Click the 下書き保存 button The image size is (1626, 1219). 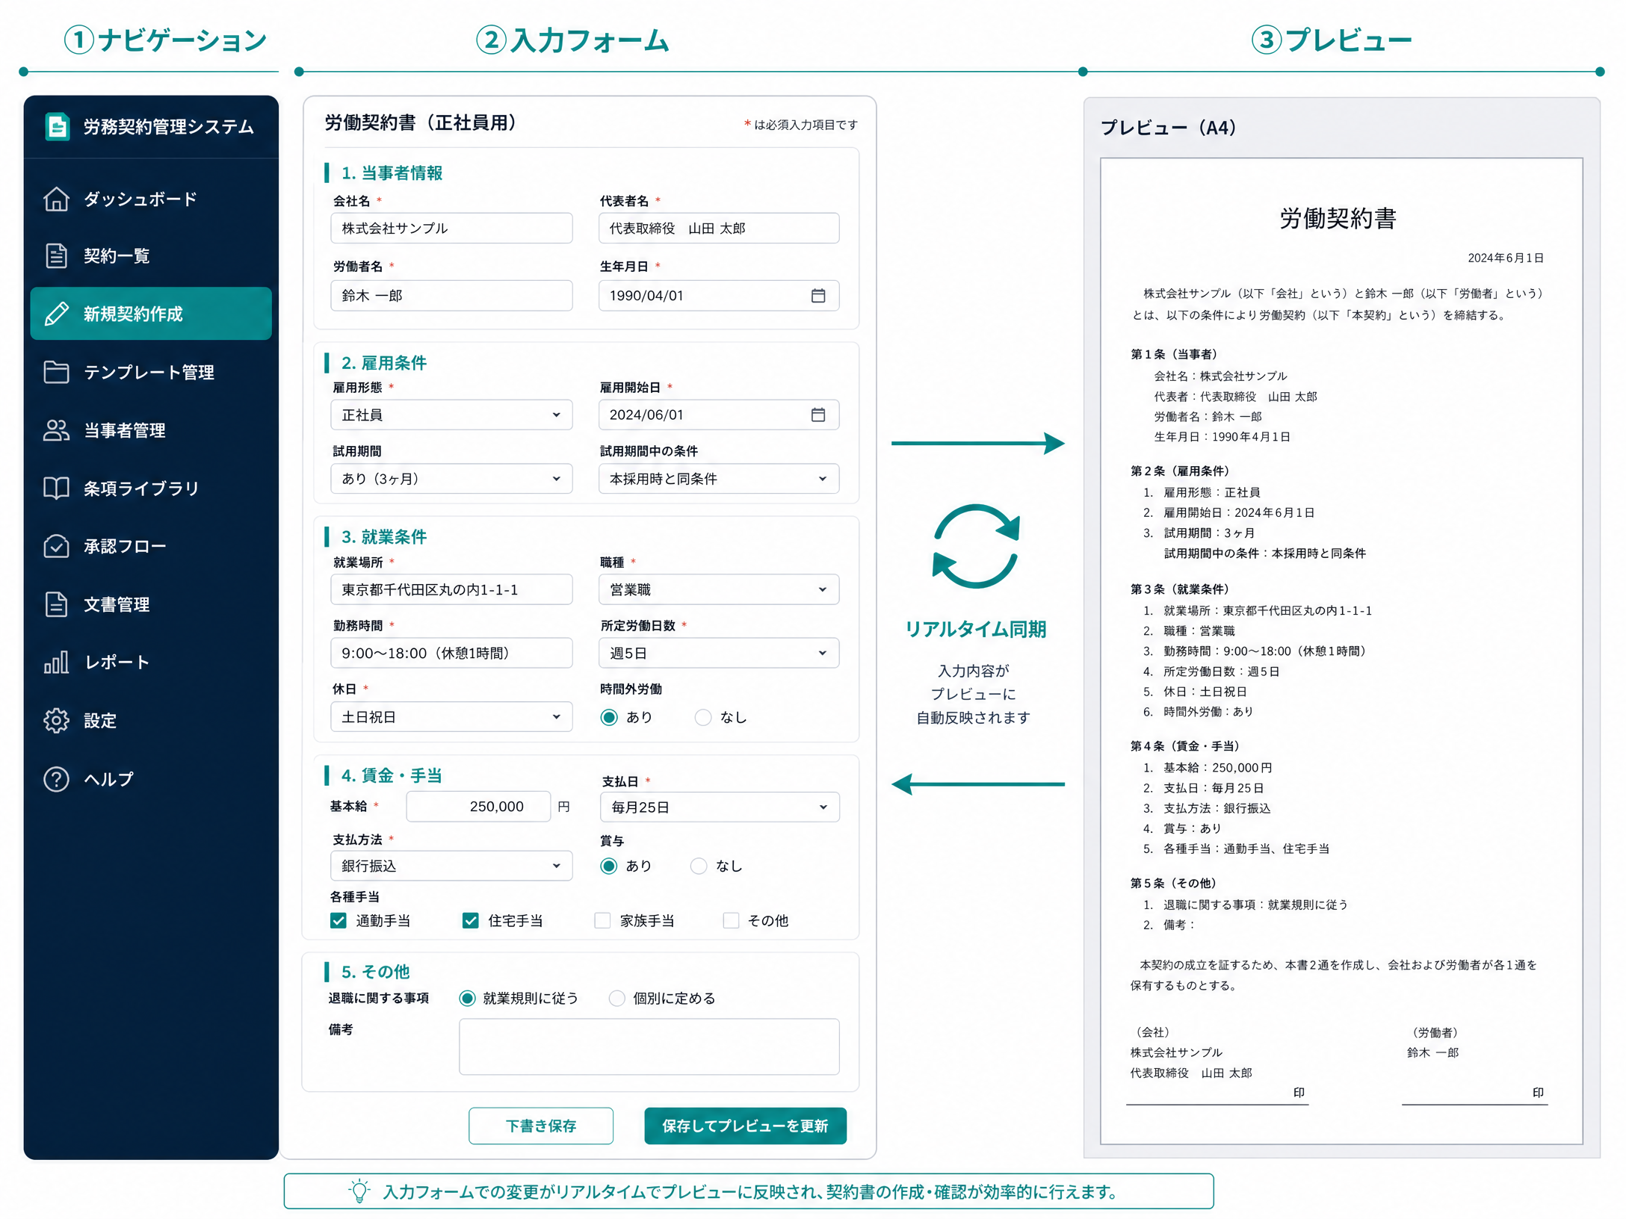pos(541,1126)
